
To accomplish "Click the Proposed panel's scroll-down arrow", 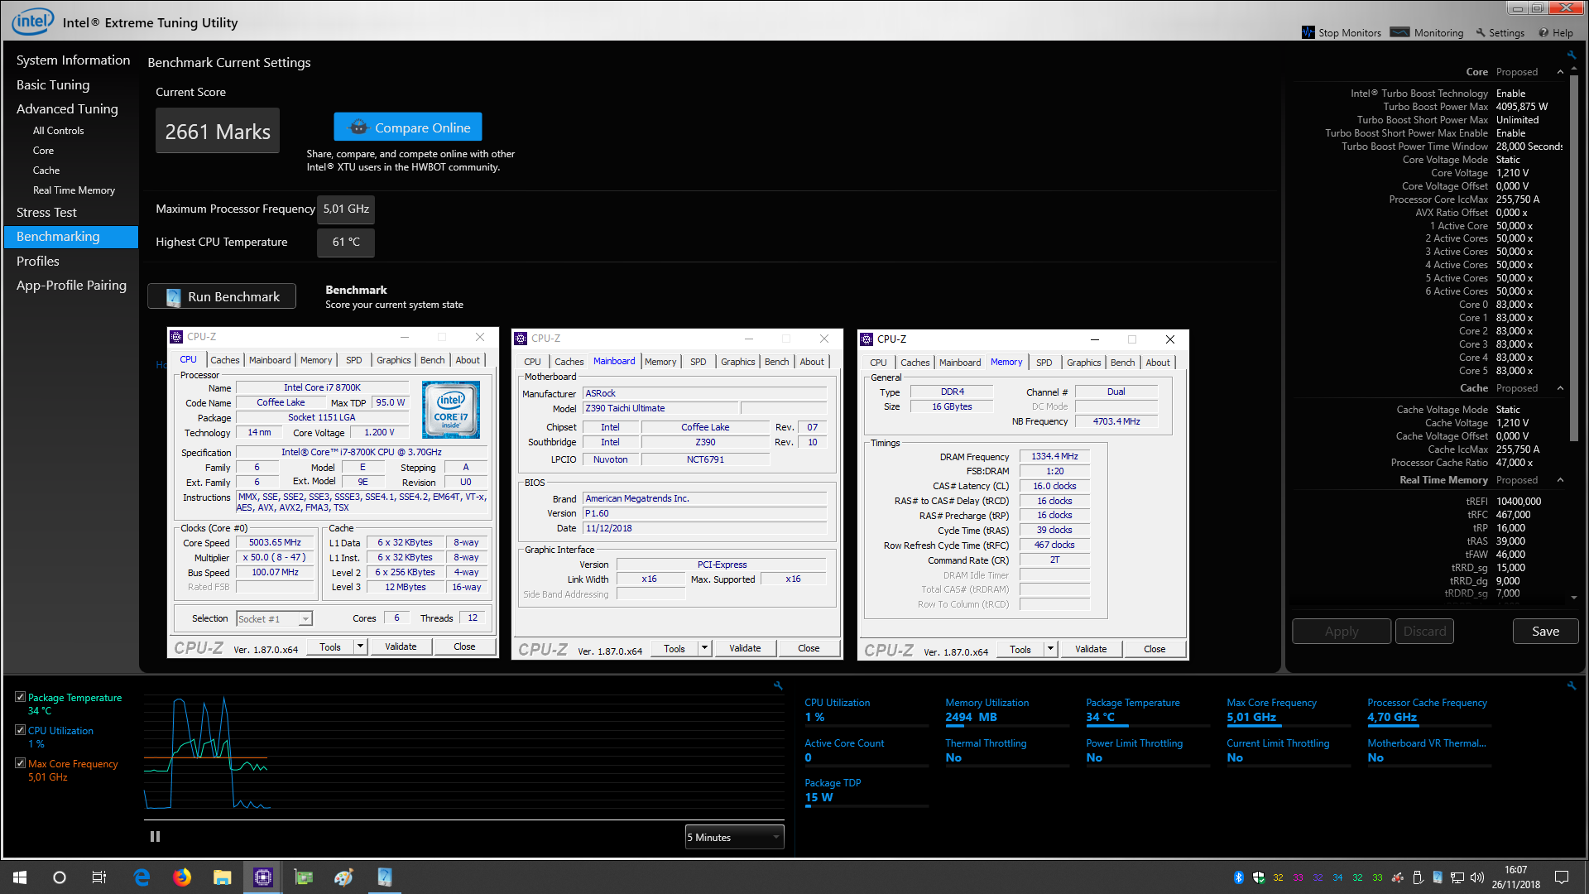I will [1573, 598].
